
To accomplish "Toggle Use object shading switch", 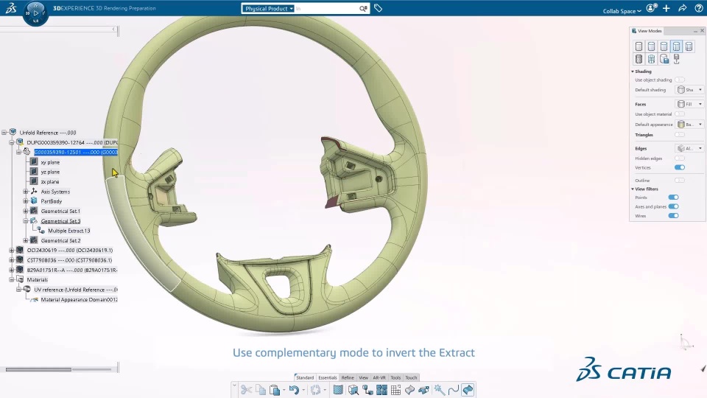I will click(680, 80).
